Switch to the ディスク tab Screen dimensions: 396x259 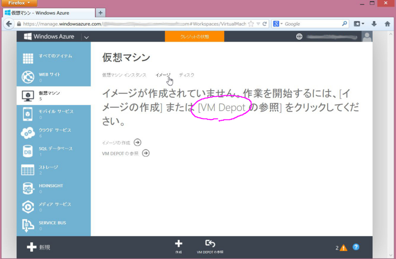tap(187, 75)
